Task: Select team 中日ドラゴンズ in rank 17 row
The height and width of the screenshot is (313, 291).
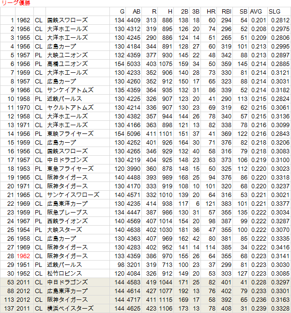Action: (67, 160)
